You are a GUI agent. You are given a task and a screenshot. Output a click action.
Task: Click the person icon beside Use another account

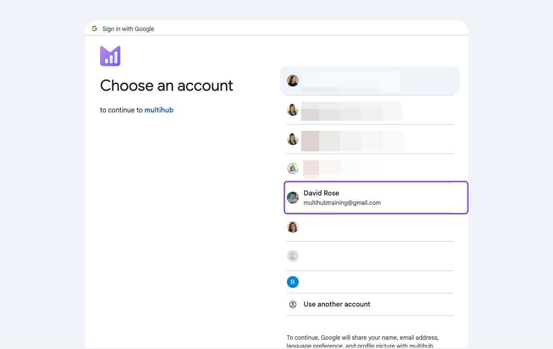coord(293,304)
